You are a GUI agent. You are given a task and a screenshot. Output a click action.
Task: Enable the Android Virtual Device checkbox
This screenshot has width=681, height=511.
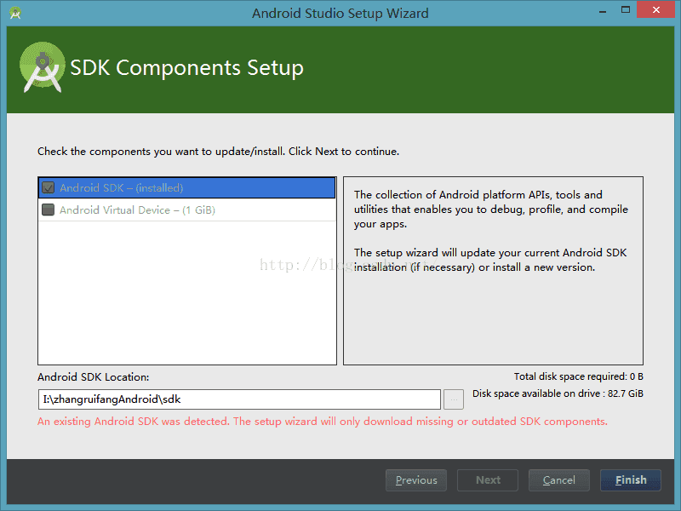pyautogui.click(x=48, y=210)
